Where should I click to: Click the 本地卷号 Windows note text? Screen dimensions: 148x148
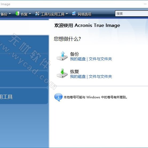(95, 97)
